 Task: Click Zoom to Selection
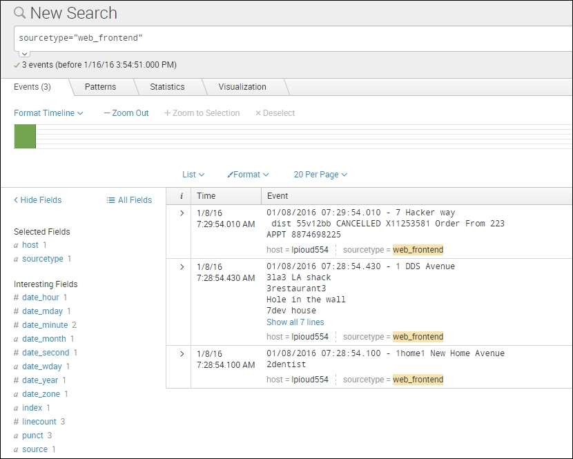click(x=202, y=113)
